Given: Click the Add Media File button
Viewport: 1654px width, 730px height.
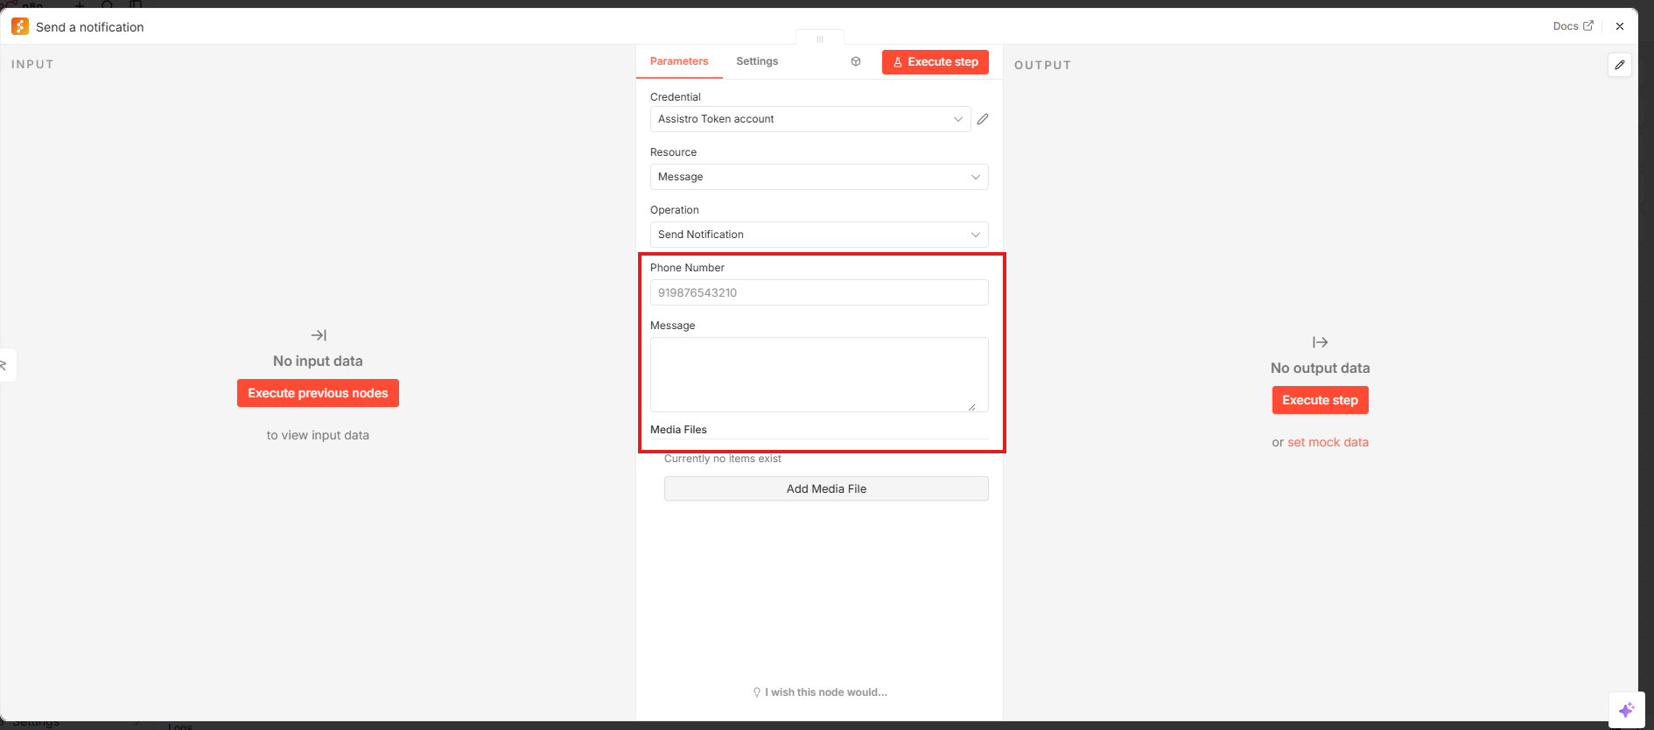Looking at the screenshot, I should pyautogui.click(x=826, y=488).
